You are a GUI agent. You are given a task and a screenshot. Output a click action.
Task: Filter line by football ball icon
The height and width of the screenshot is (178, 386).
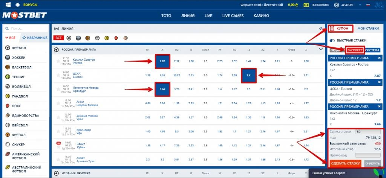click(69, 38)
